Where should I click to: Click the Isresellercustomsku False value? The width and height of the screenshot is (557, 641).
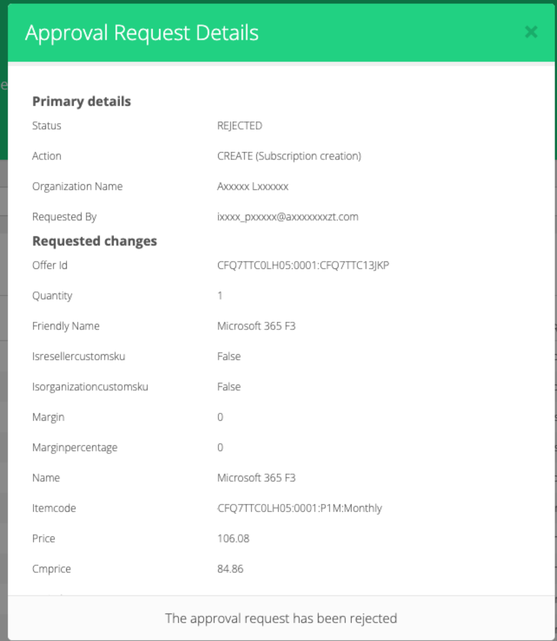pyautogui.click(x=229, y=356)
